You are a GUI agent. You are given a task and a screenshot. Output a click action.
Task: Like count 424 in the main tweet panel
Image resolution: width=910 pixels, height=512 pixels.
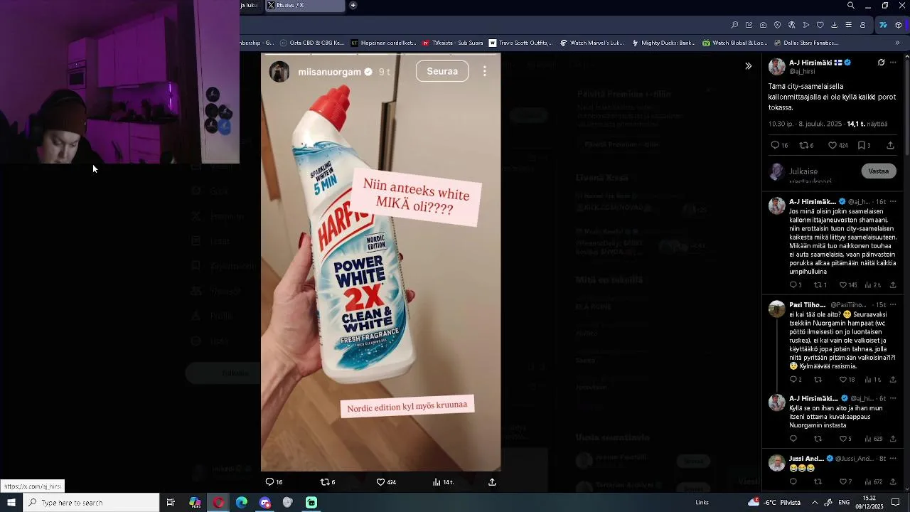837,145
